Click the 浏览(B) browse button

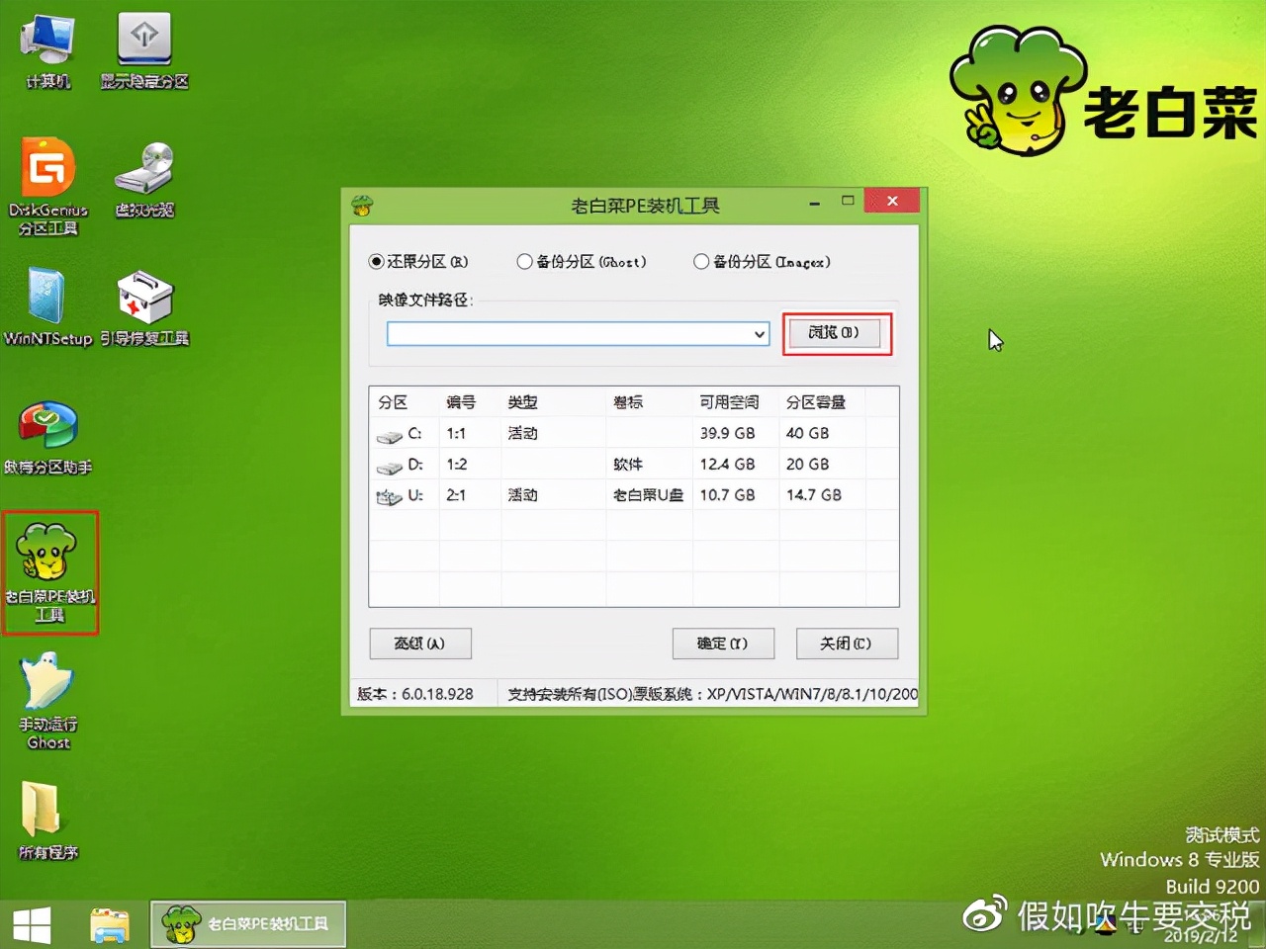point(836,333)
